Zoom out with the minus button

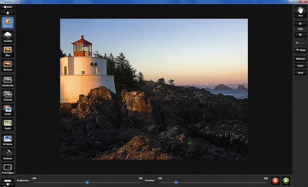tap(300, 35)
